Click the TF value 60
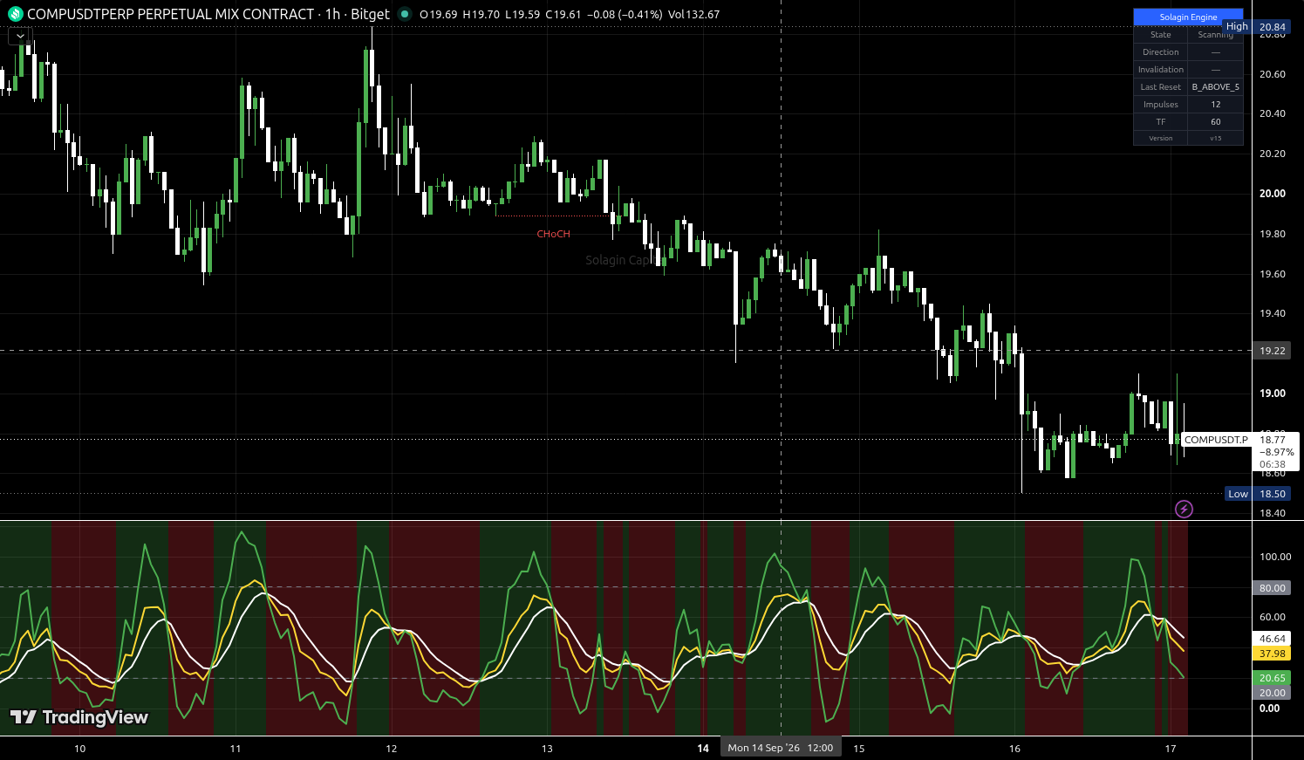Viewport: 1304px width, 760px height. (x=1215, y=122)
